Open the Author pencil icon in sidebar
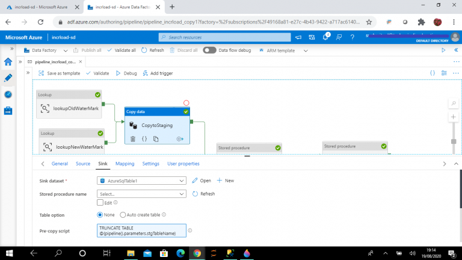Screen dimensions: 462x260 tap(8, 78)
